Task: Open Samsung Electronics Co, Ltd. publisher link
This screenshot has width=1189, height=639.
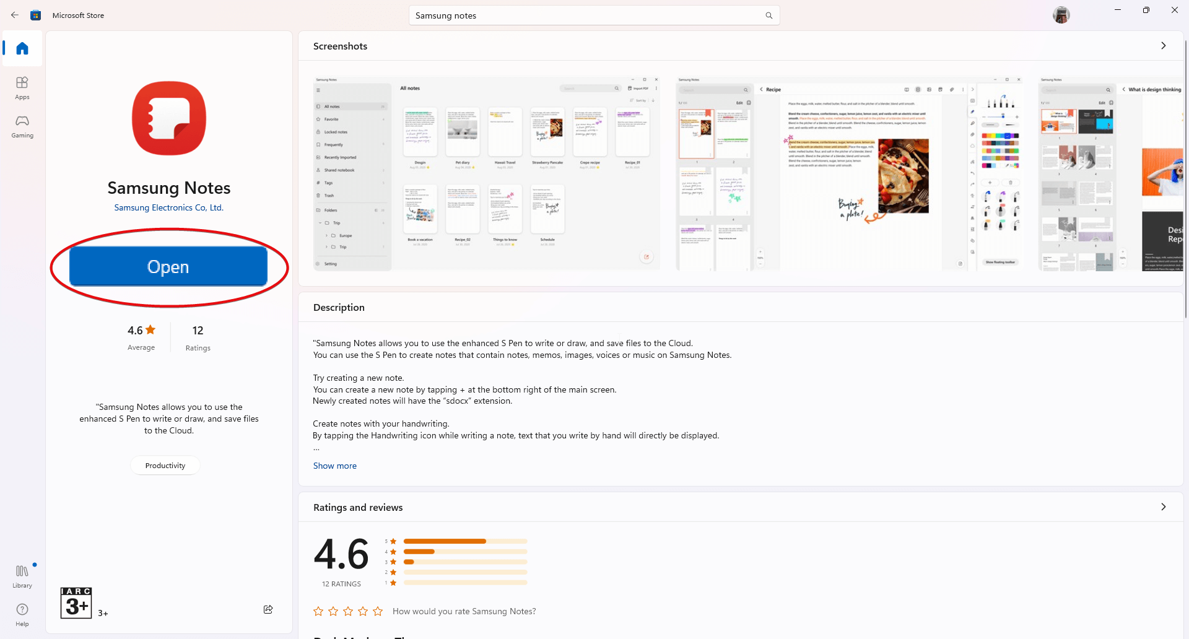Action: (168, 207)
